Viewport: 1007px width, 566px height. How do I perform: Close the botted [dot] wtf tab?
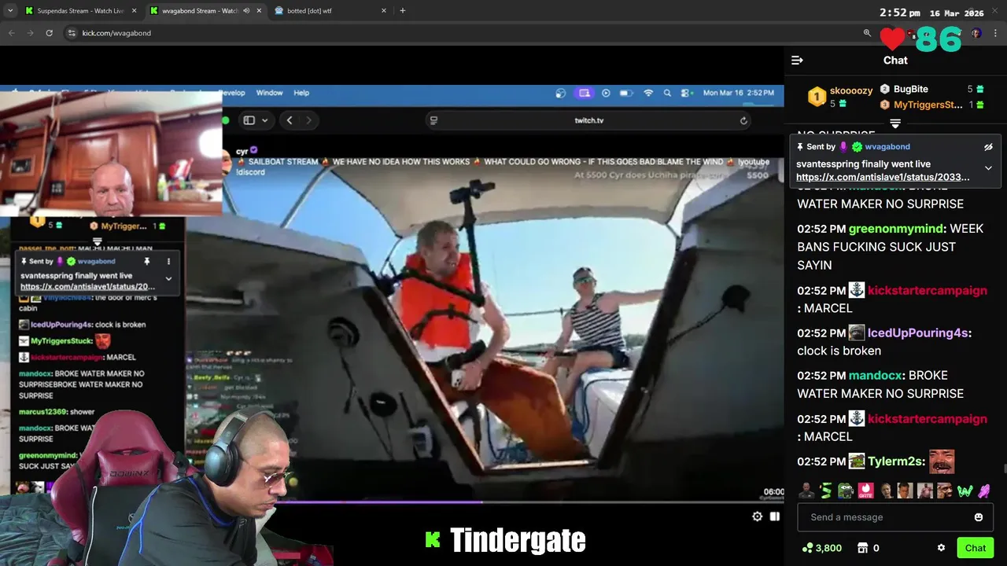pyautogui.click(x=384, y=11)
